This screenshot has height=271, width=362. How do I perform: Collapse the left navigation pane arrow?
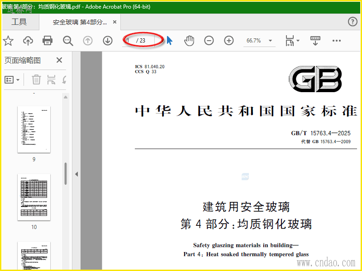[x=76, y=174]
